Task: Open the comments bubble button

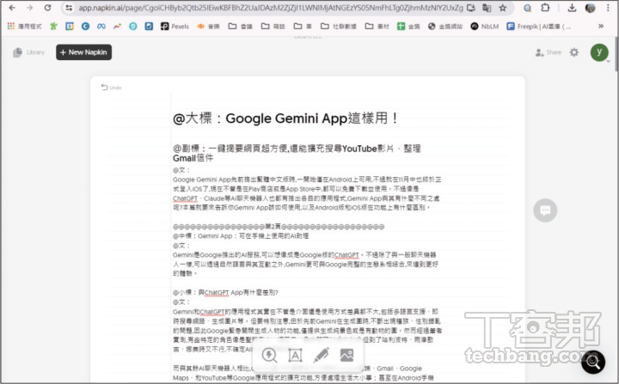Action: pos(545,210)
